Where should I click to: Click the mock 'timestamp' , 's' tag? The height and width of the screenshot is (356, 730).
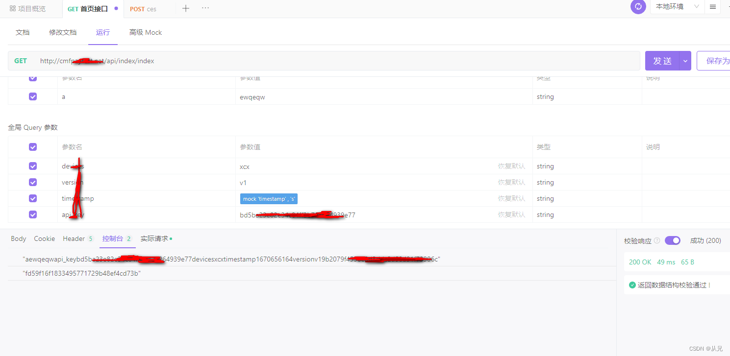point(269,199)
